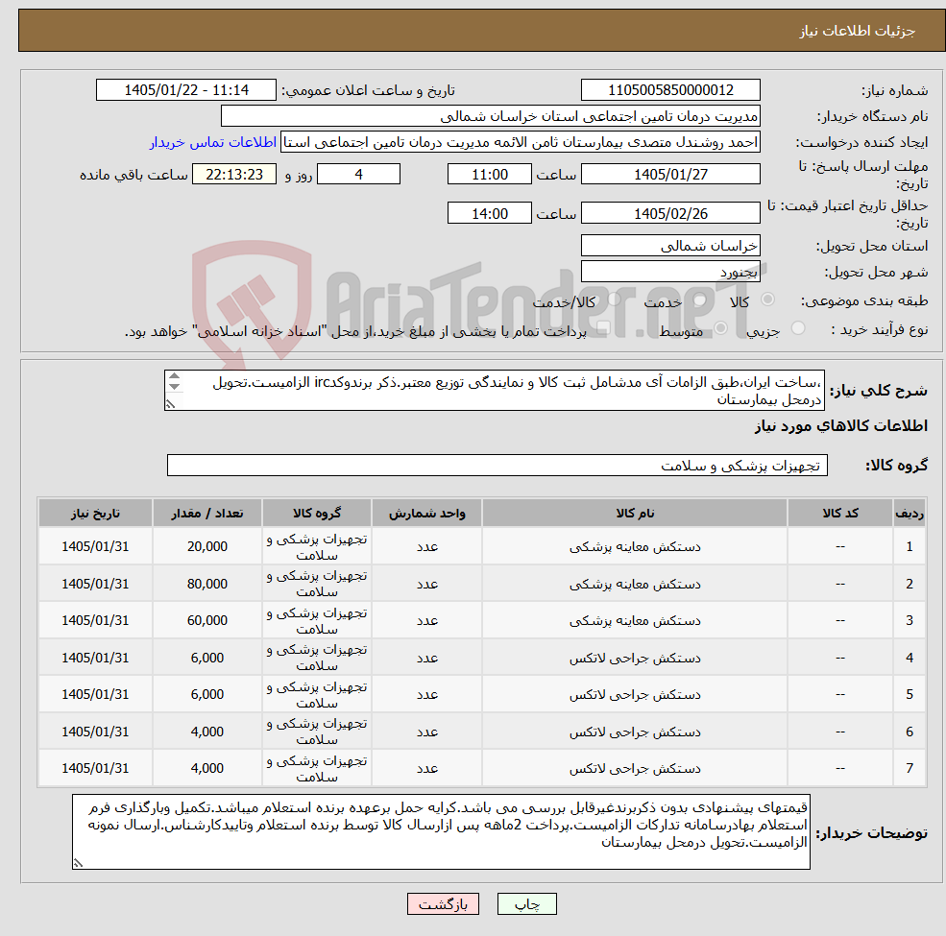Click price validity time 14:00
This screenshot has width=946, height=936.
489,213
